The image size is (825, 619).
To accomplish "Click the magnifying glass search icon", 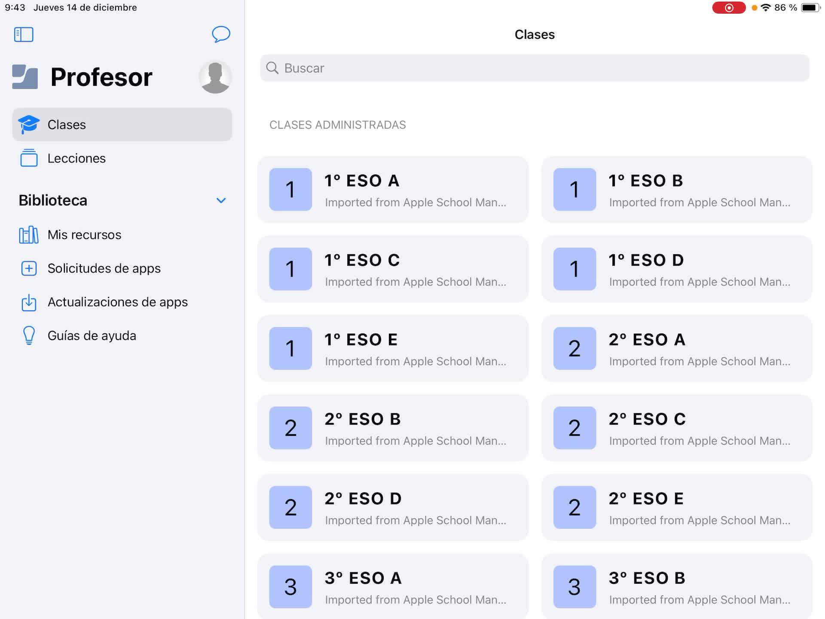I will [272, 68].
